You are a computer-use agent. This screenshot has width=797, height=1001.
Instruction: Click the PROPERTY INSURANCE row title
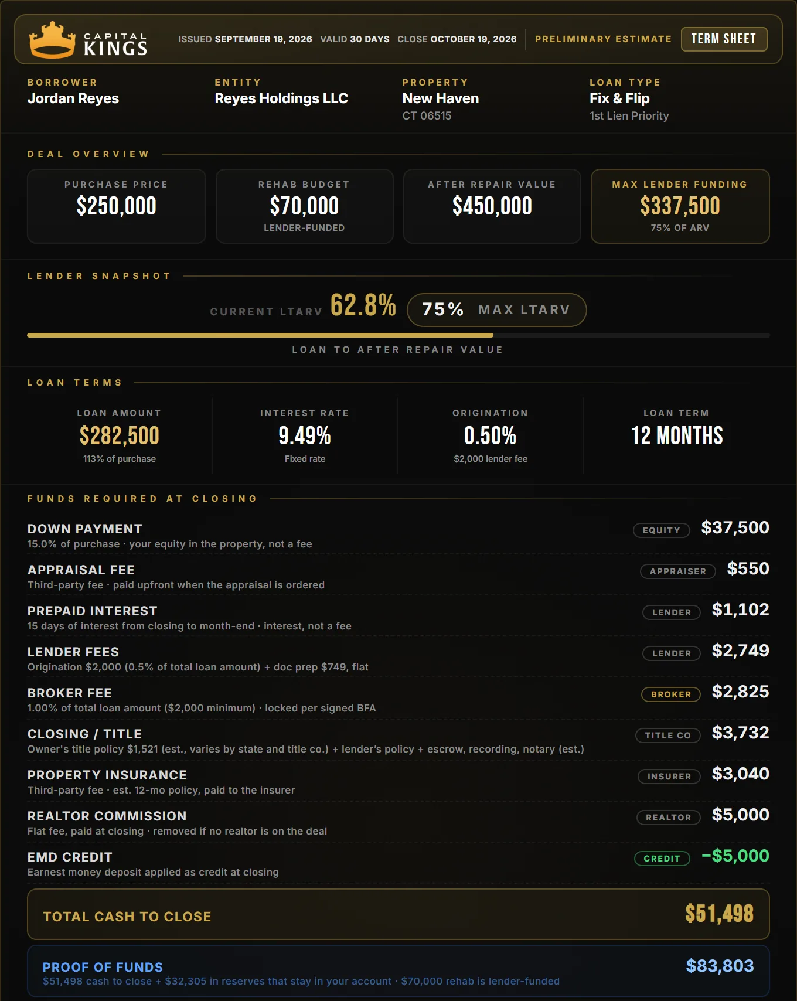107,775
